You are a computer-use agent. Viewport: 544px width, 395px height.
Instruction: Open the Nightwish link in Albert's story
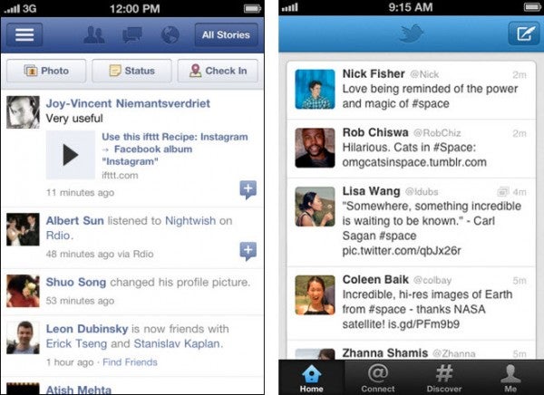coord(190,221)
